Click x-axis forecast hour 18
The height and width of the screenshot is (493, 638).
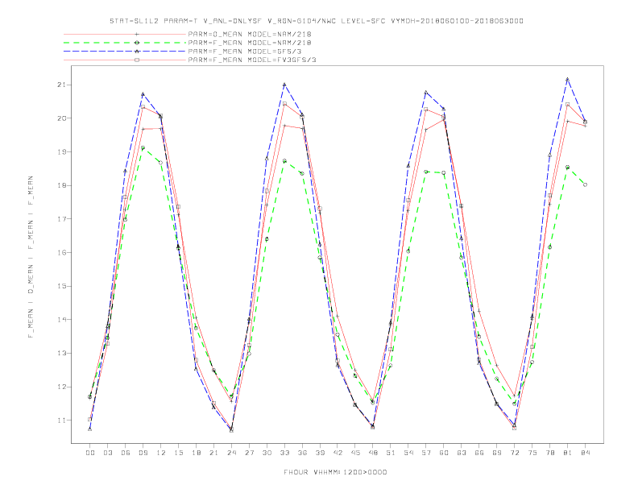click(196, 453)
